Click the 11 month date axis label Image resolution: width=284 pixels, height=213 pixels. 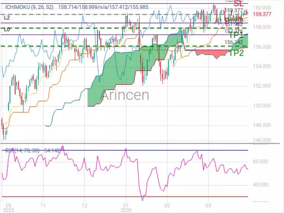(43, 205)
